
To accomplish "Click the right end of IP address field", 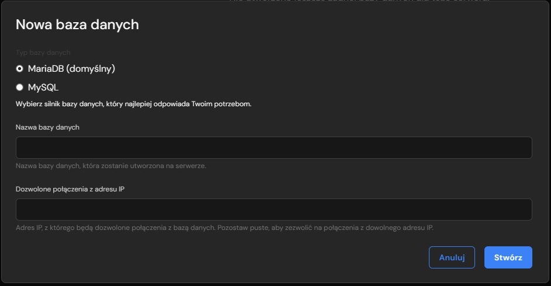I will tap(520, 210).
